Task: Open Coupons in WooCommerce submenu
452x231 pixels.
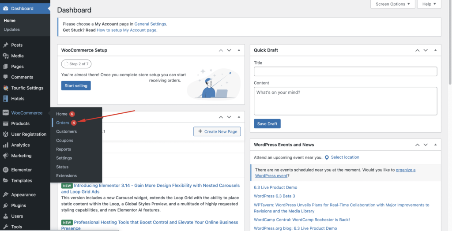Action: (x=64, y=140)
